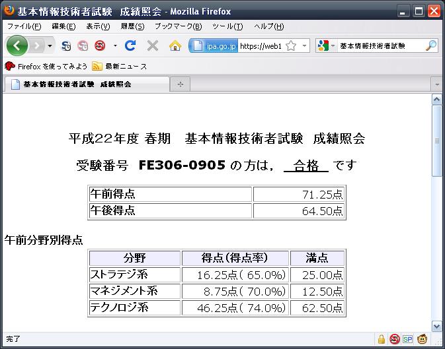Reload the page with the blue refresh icon

coord(130,46)
